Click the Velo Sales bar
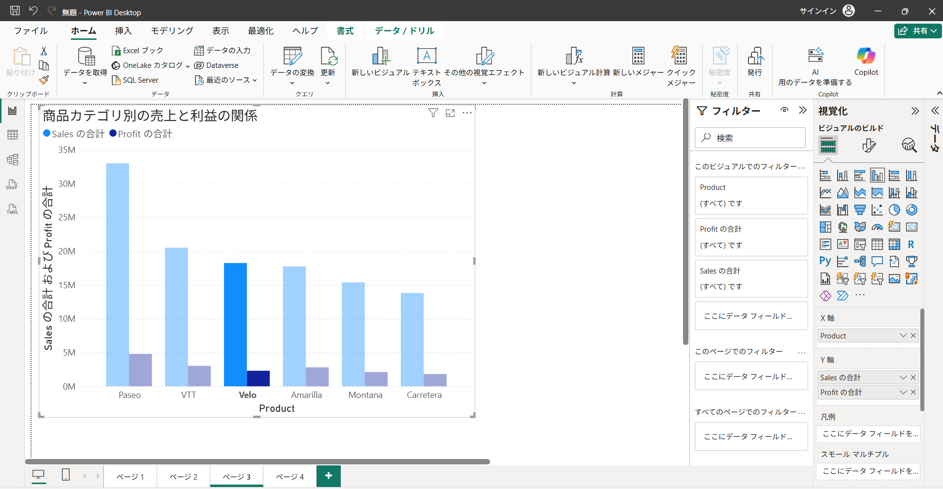 point(235,325)
